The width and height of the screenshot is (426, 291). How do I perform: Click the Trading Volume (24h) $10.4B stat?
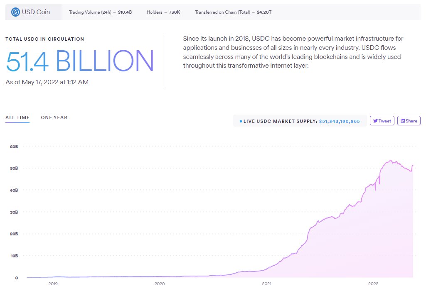[100, 12]
